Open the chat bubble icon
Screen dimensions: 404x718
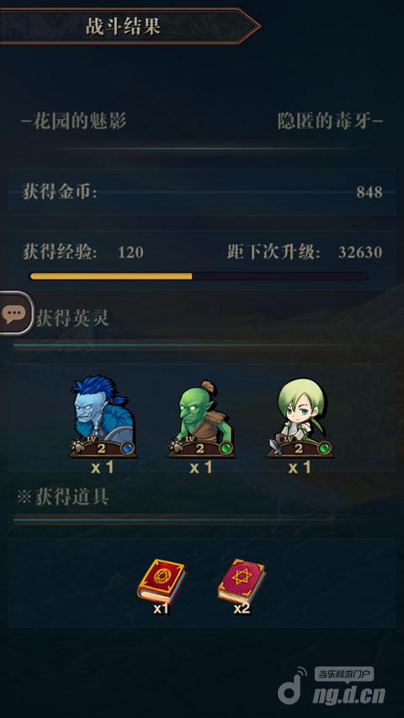point(13,313)
